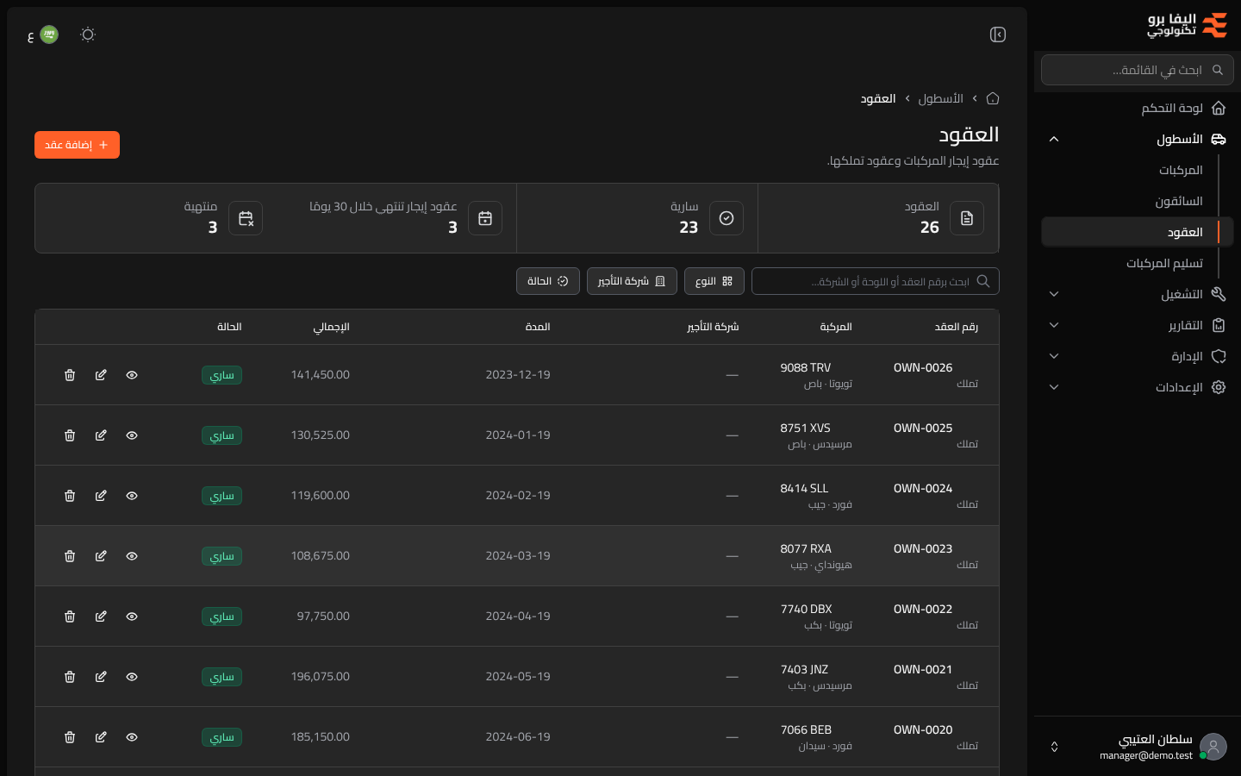This screenshot has width=1241, height=776.
Task: Edit contract OWN-0021 with the pencil icon
Action: coord(101,677)
